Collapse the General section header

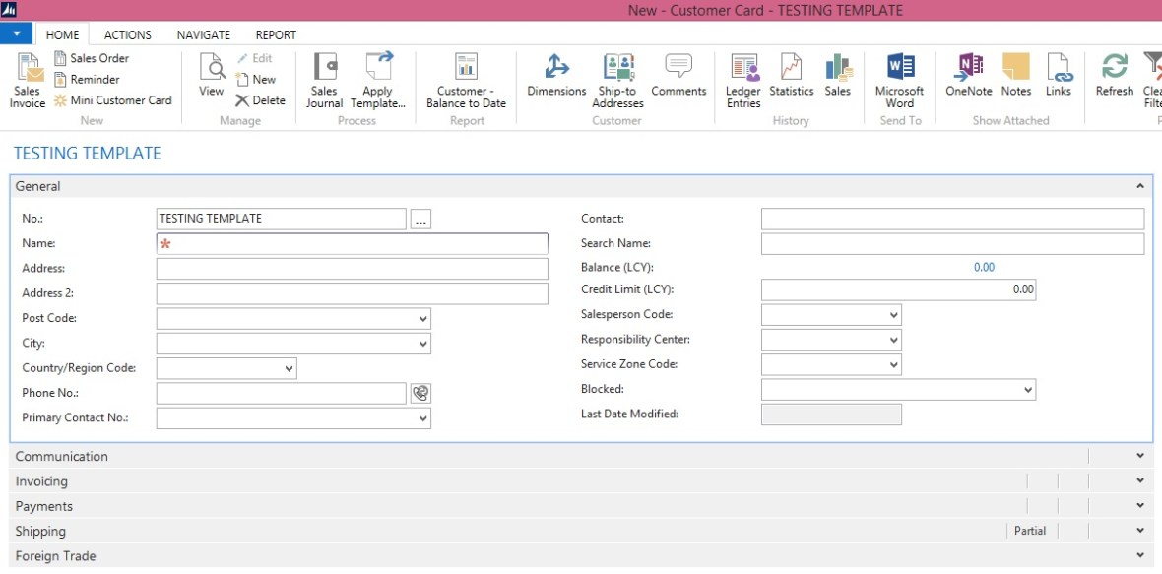(x=1140, y=186)
